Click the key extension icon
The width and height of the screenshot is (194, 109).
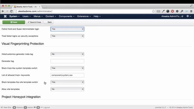[x=182, y=11]
